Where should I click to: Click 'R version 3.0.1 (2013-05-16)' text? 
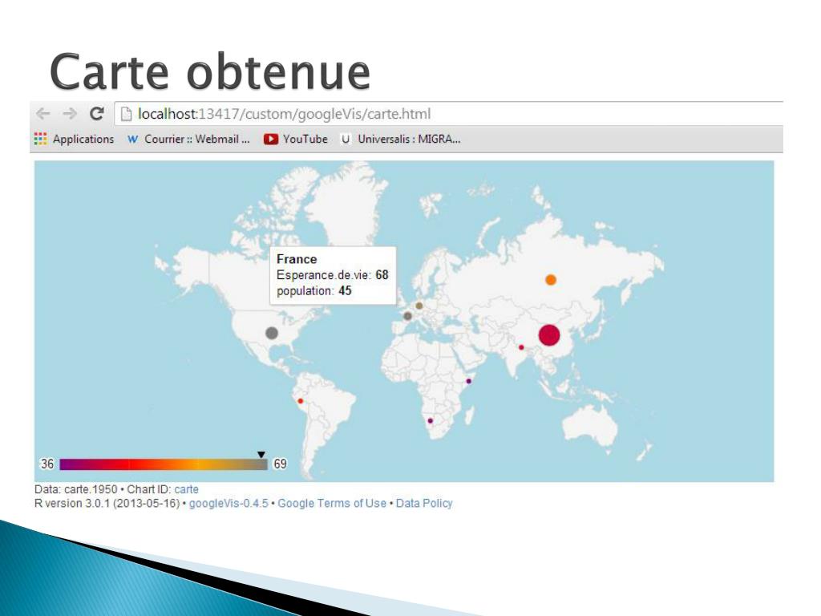[x=107, y=504]
